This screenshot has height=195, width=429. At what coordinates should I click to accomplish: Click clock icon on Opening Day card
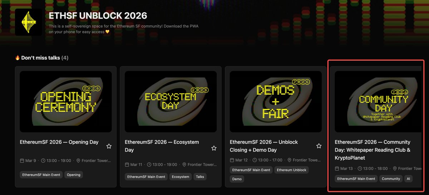coord(43,161)
